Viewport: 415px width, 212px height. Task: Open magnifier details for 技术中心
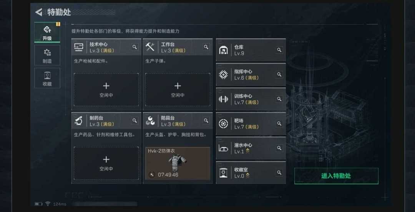coord(135,47)
